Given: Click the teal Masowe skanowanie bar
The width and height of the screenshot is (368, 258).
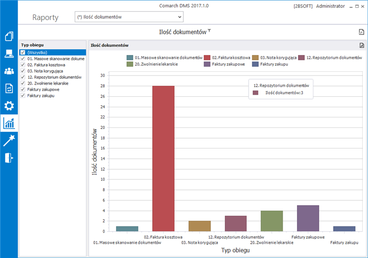Looking at the screenshot, I should coord(127,229).
